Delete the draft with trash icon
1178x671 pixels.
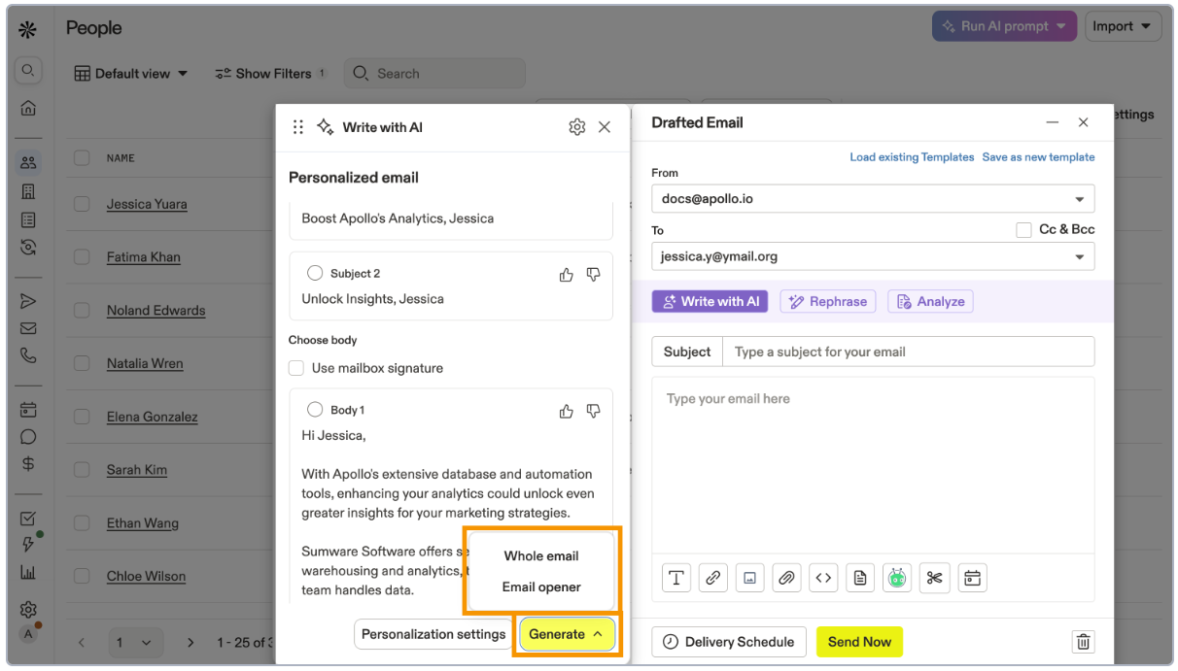(1083, 642)
